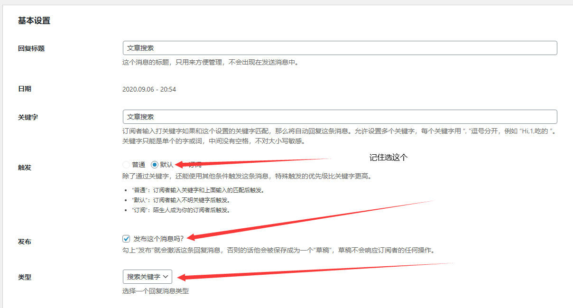This screenshot has height=308, width=573.
Task: Click the 回复标题 text field
Action: (339, 48)
